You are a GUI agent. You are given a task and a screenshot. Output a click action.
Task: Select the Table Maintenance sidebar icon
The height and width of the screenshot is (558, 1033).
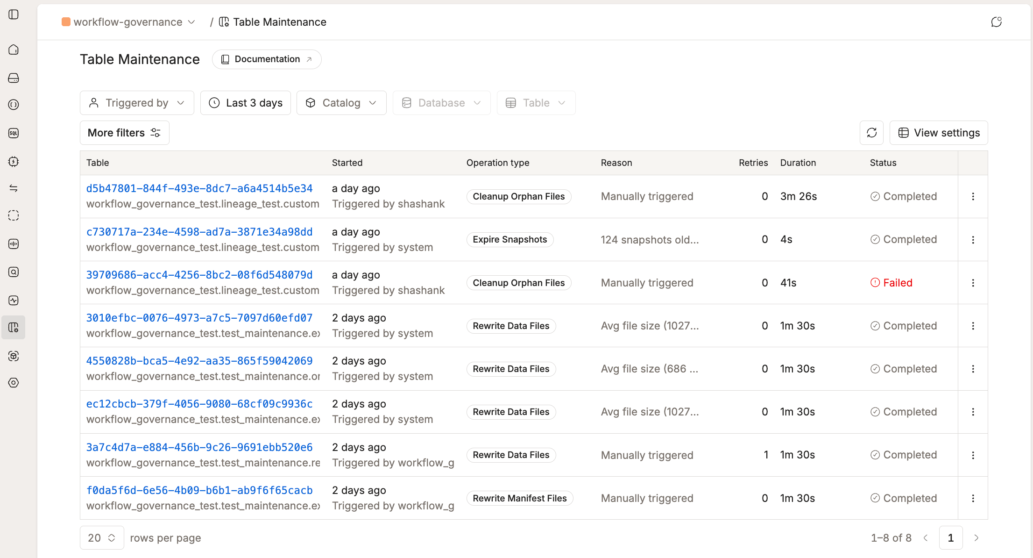[x=14, y=328]
